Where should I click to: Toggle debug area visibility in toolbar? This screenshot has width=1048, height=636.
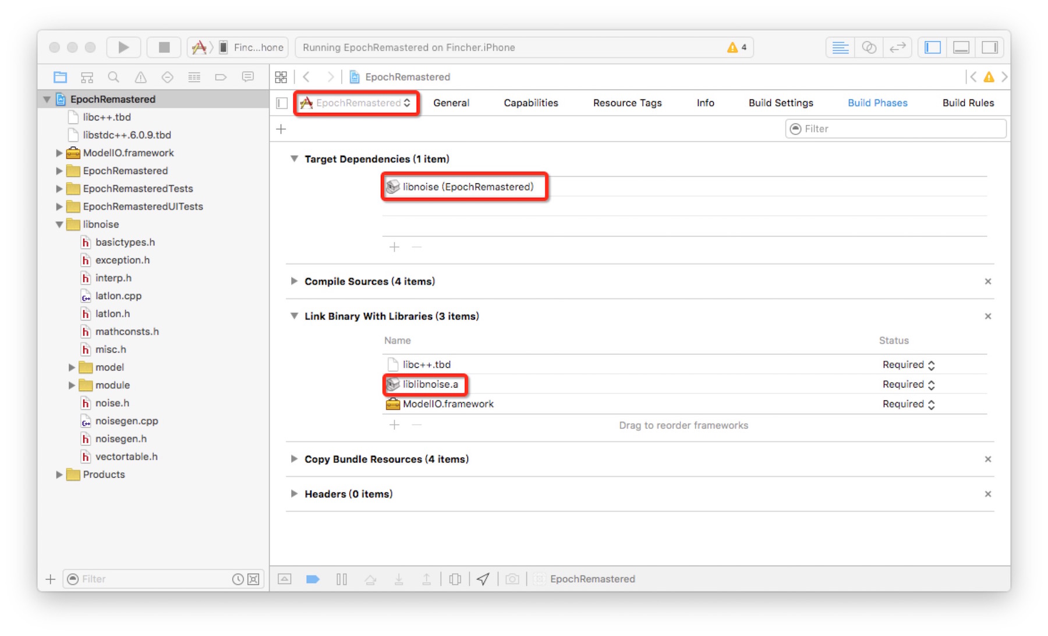[x=961, y=47]
